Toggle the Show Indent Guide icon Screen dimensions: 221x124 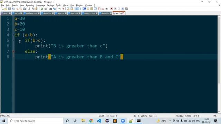click(84, 9)
